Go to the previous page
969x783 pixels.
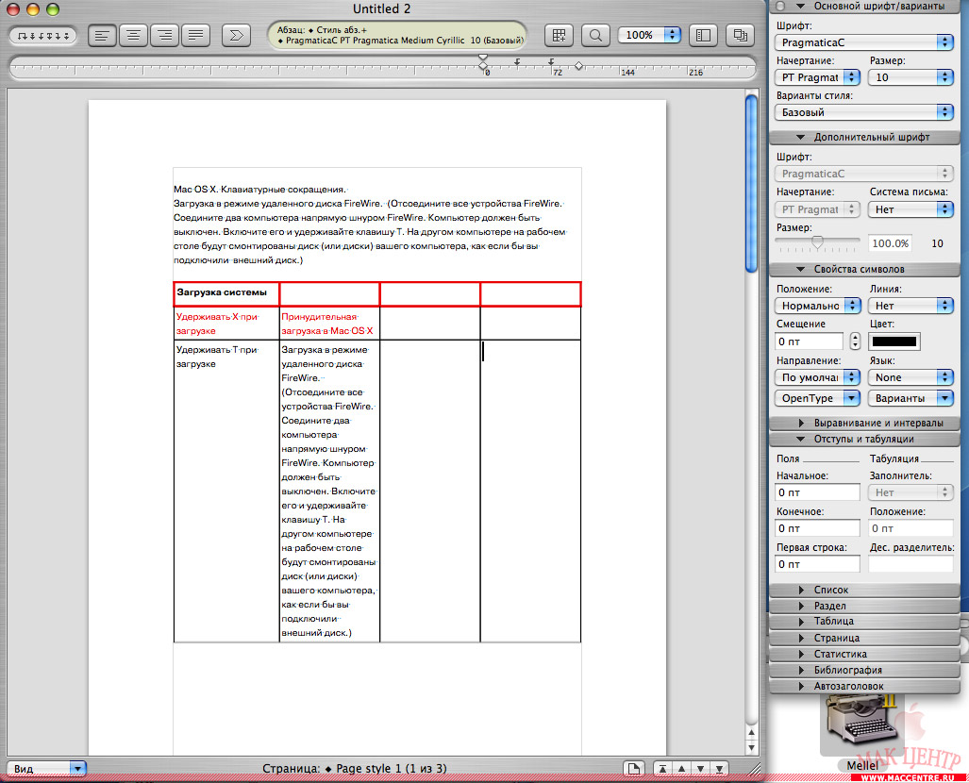(681, 769)
